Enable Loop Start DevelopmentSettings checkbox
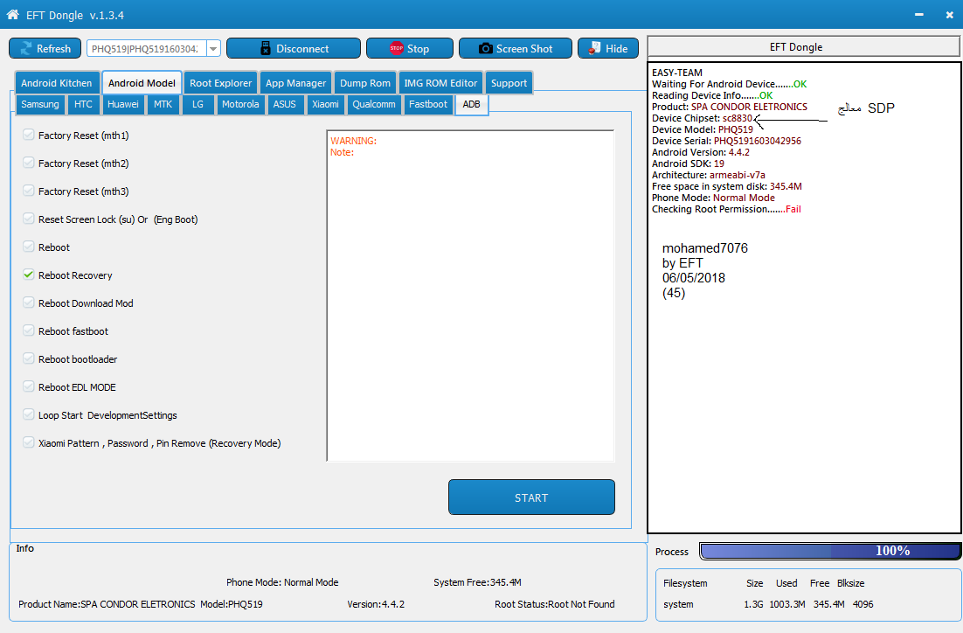Image resolution: width=963 pixels, height=633 pixels. tap(28, 414)
